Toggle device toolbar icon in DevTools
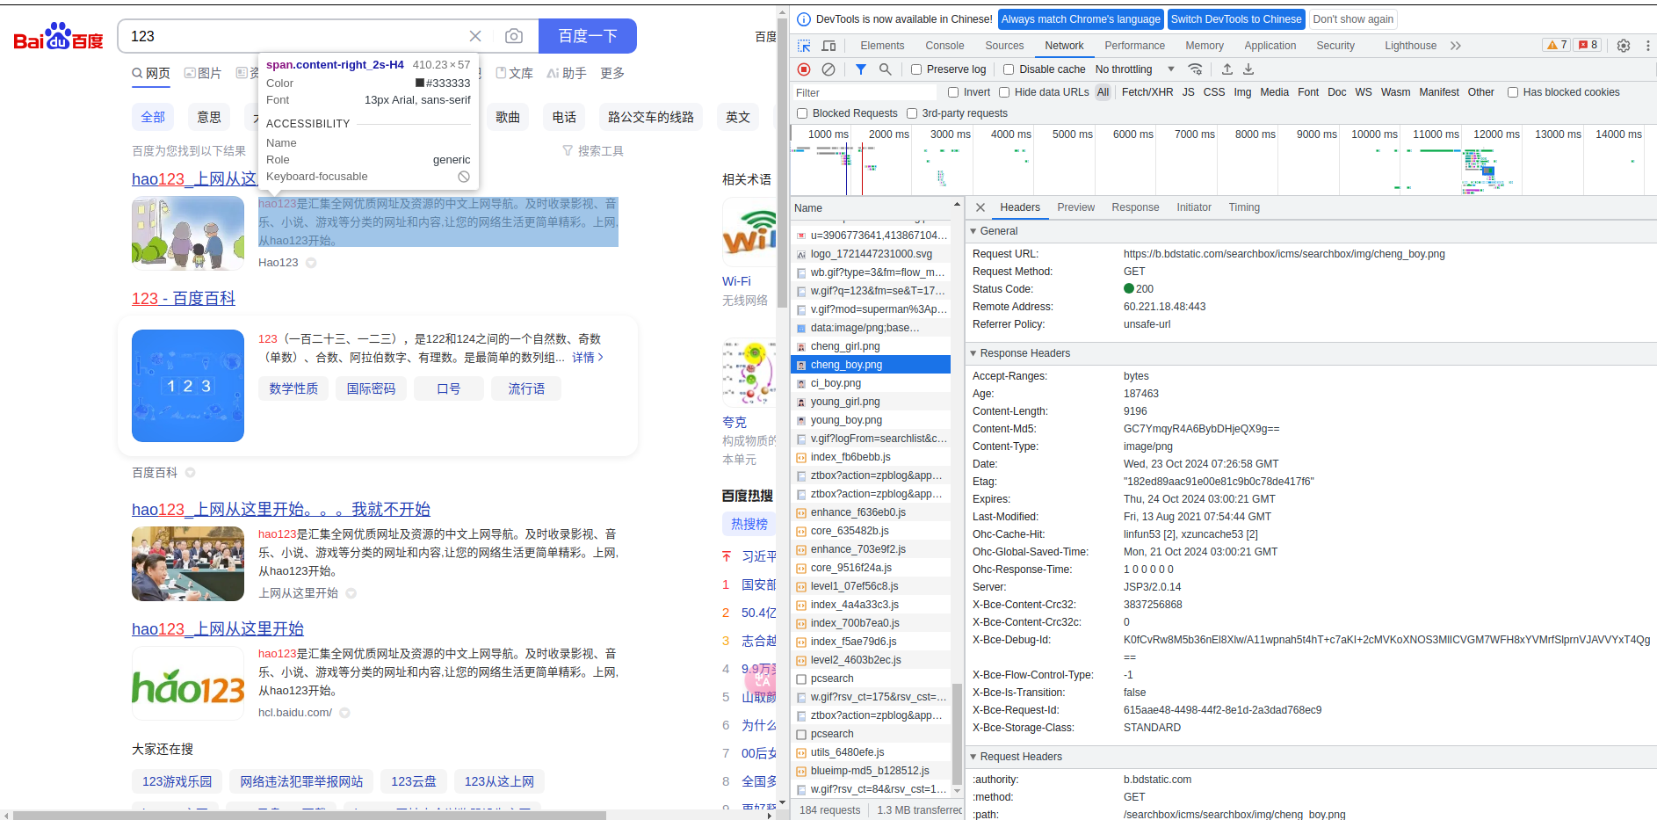 pos(828,46)
